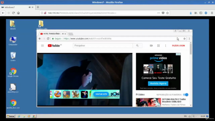Start the trial with Assista Agora
The width and height of the screenshot is (215, 121).
coord(158,83)
